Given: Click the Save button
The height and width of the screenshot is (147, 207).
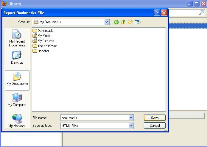Looking at the screenshot, I should click(155, 118).
